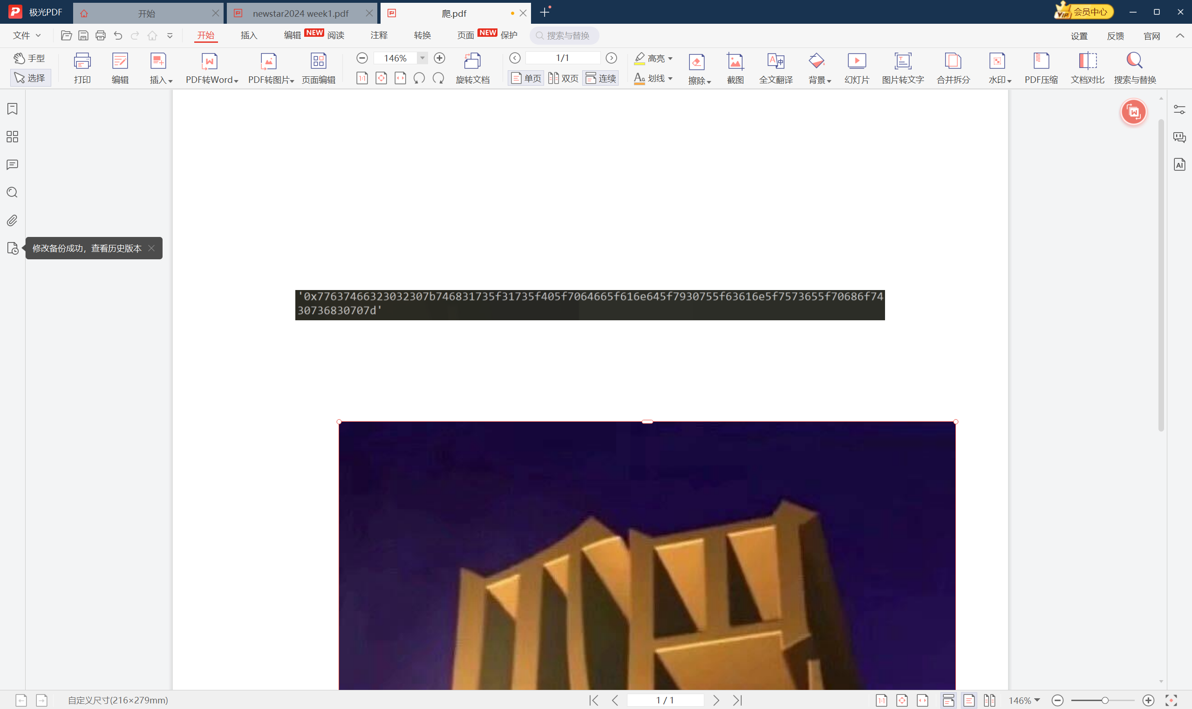Viewport: 1192px width, 709px height.
Task: Click zoom in plus icon in ribbon
Action: 439,58
